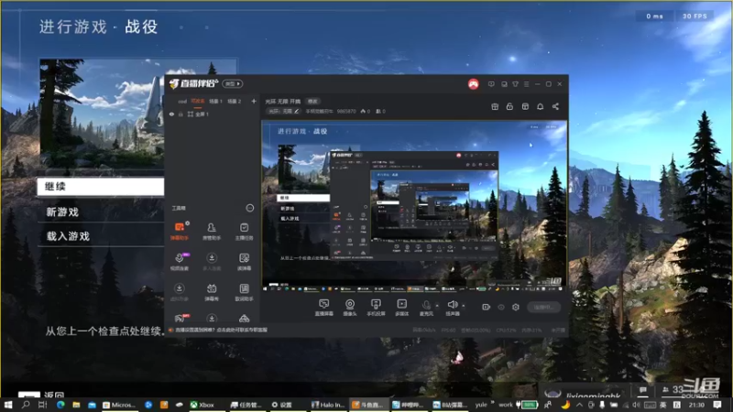Toggle the preview eye icon in bottom bar

[501, 307]
